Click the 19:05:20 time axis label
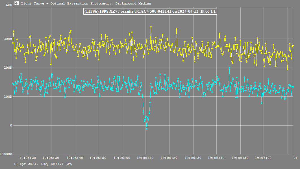The height and width of the screenshot is (169, 300). [28, 158]
